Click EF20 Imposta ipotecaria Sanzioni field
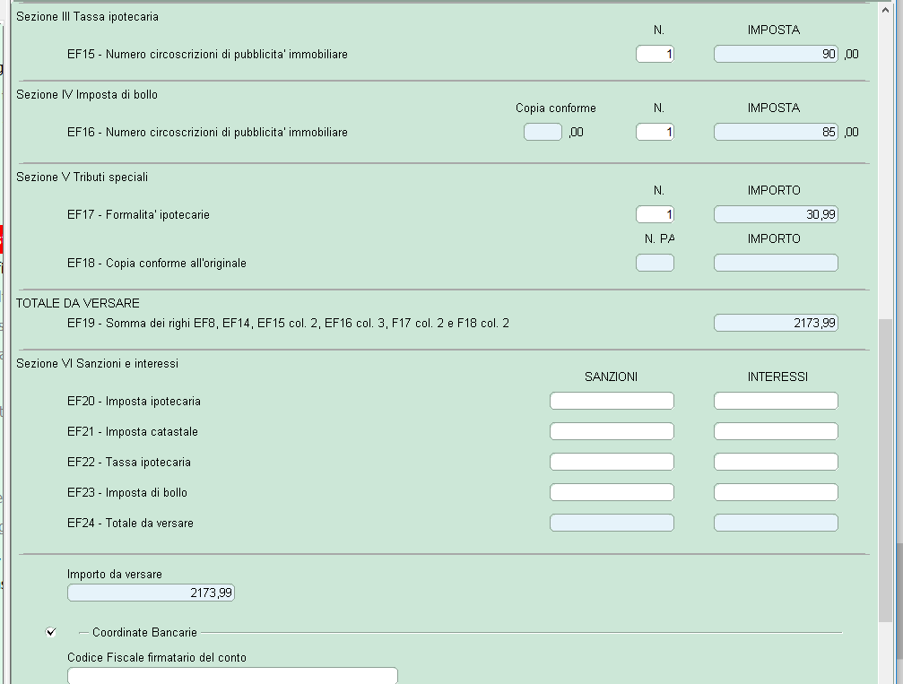 point(612,401)
